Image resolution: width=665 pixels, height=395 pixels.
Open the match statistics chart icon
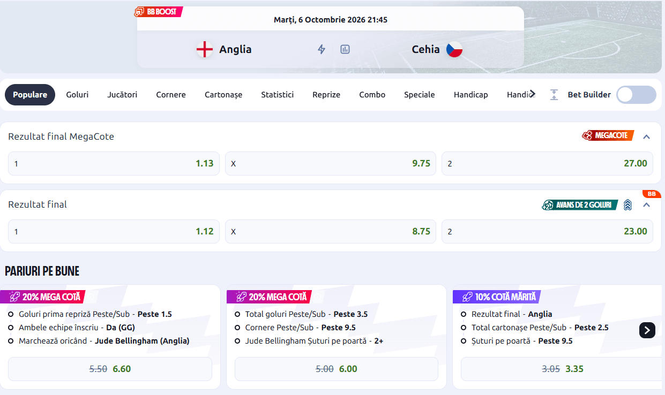(345, 49)
